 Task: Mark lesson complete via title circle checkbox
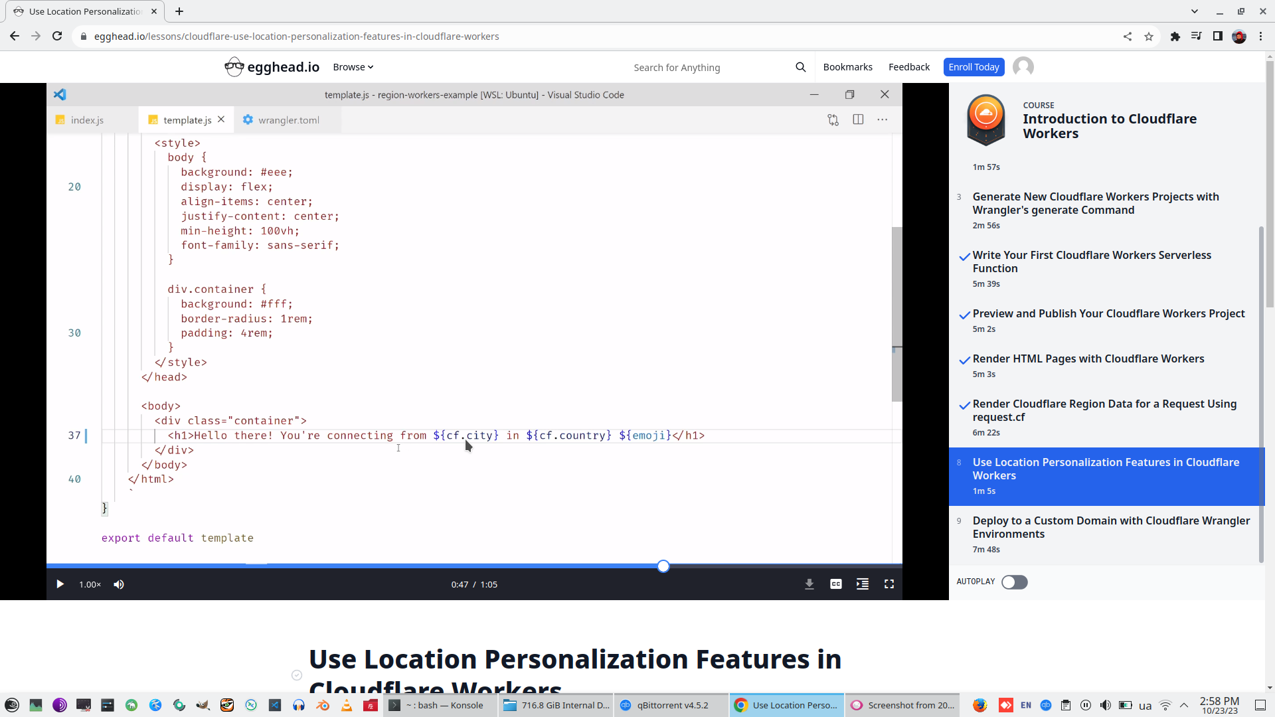coord(297,675)
